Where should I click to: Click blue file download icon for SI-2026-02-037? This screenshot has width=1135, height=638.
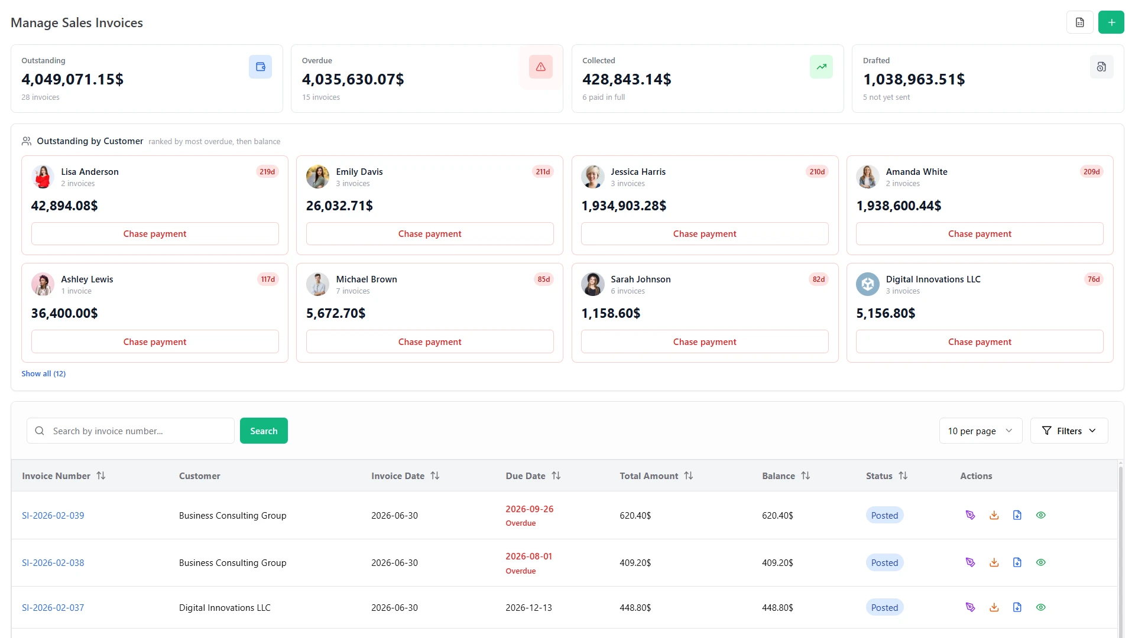point(1017,607)
